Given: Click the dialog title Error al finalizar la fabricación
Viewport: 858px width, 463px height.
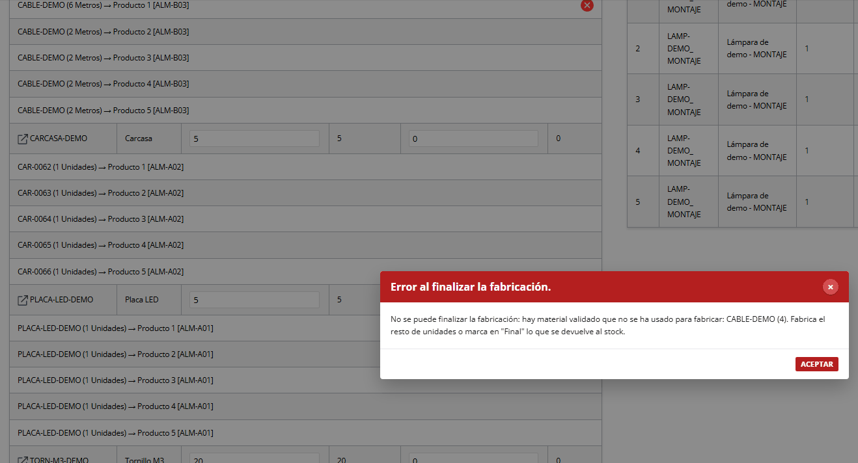Looking at the screenshot, I should tap(471, 287).
